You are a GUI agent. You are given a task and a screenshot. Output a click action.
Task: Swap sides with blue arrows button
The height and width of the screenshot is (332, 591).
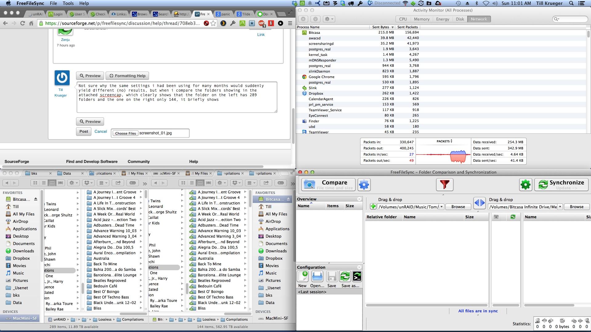click(x=480, y=203)
